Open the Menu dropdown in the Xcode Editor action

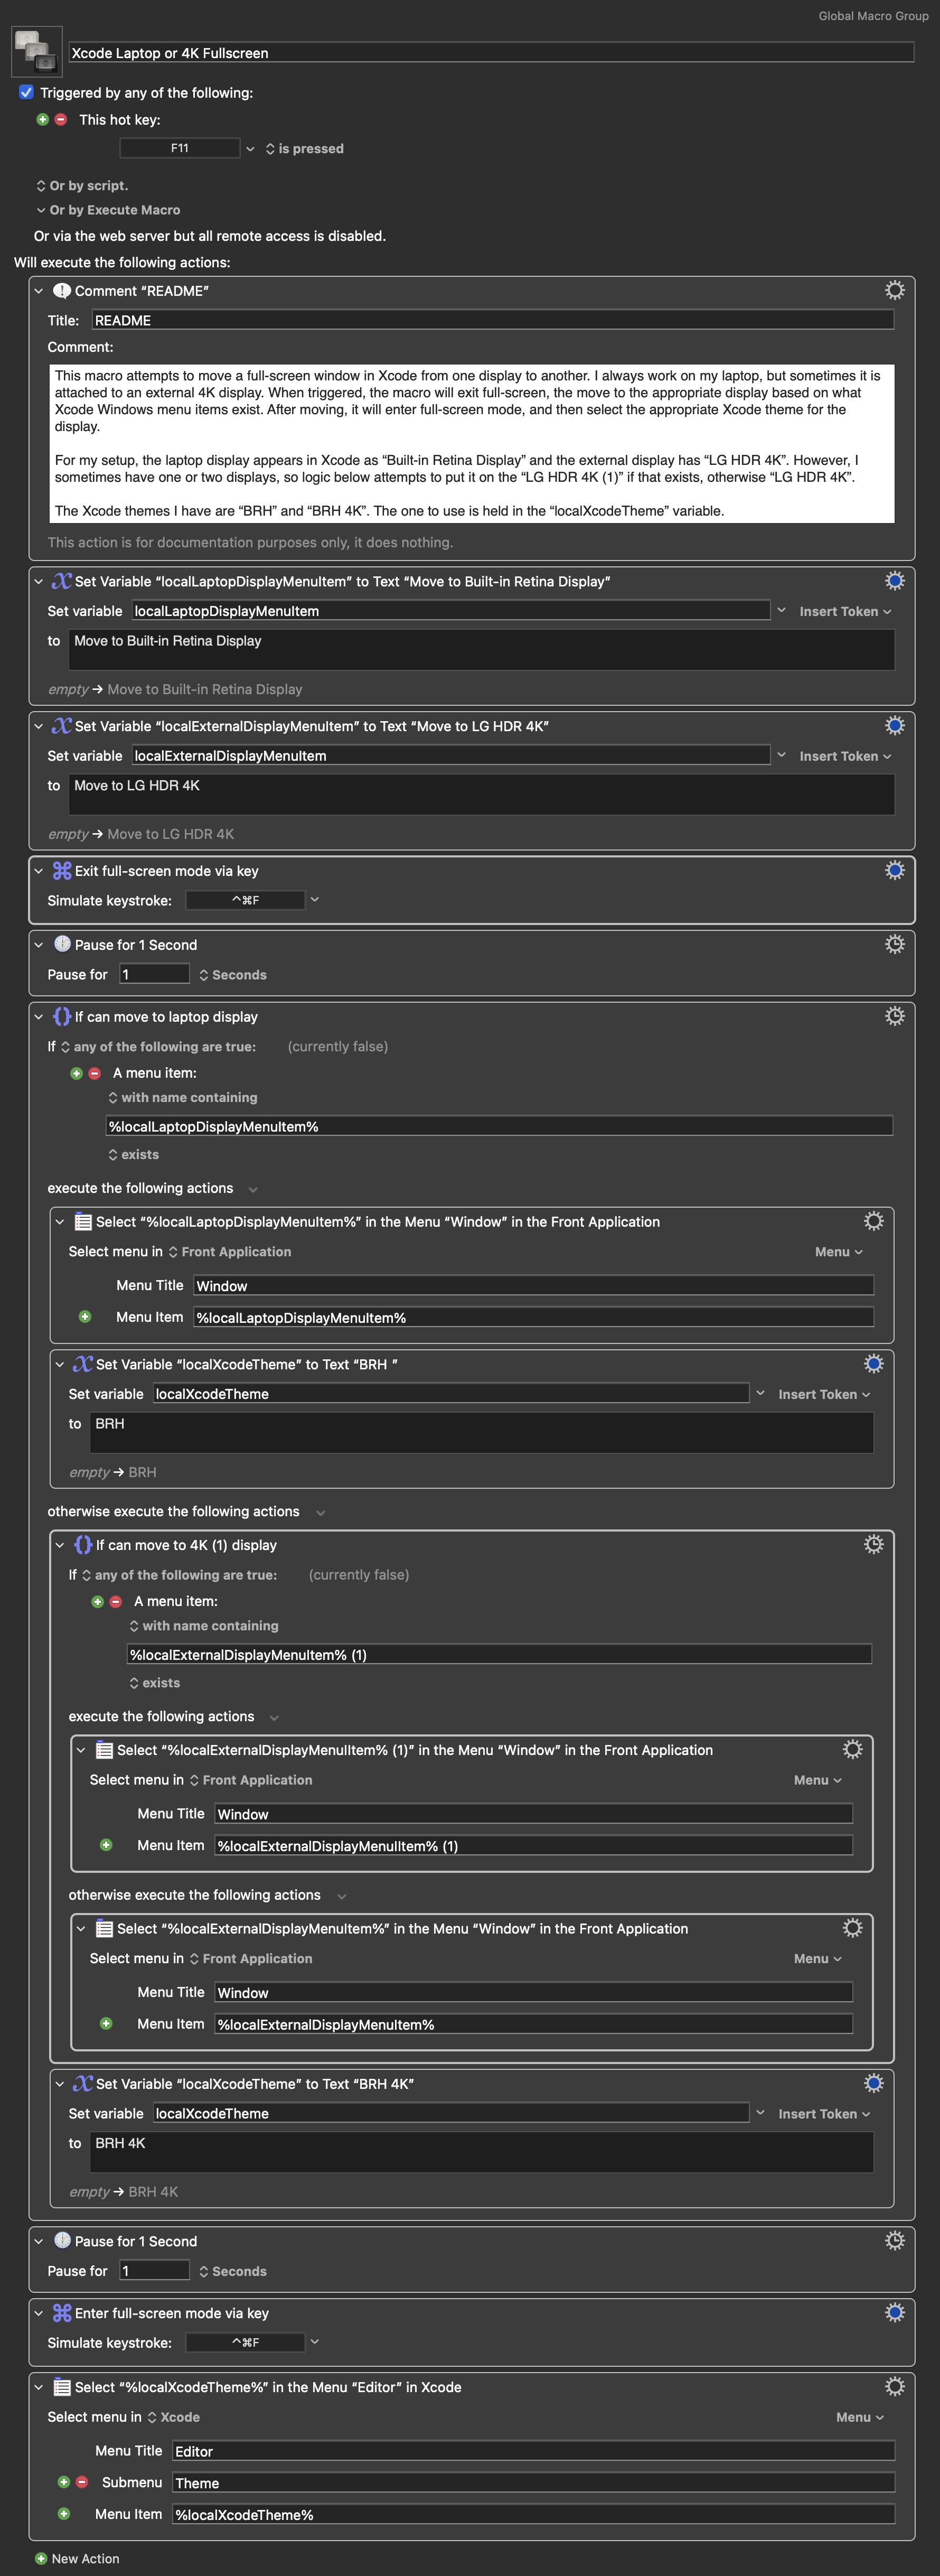860,2416
